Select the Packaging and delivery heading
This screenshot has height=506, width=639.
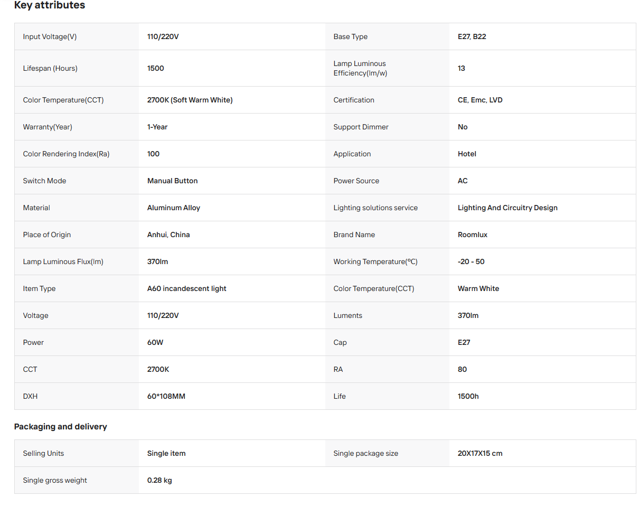[61, 426]
